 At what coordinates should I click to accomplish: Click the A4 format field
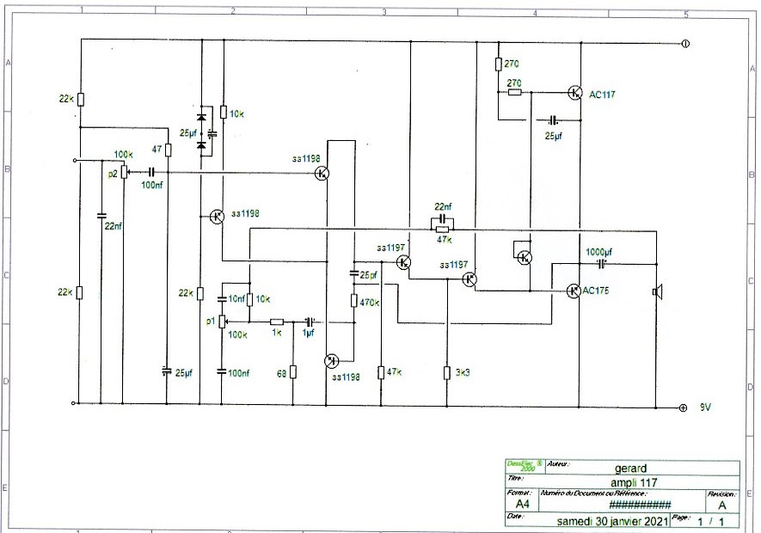click(522, 504)
